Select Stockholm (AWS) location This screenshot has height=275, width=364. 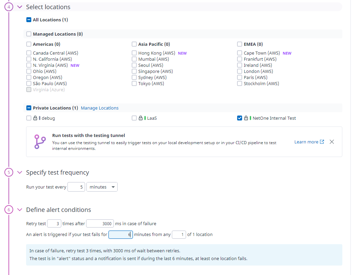(x=240, y=83)
